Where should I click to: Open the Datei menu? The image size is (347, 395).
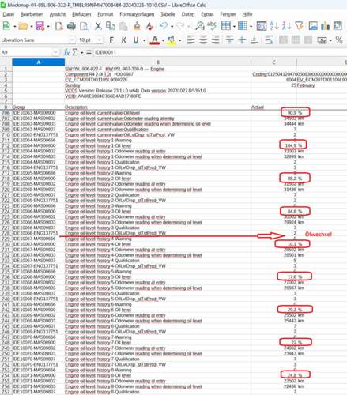coord(9,14)
